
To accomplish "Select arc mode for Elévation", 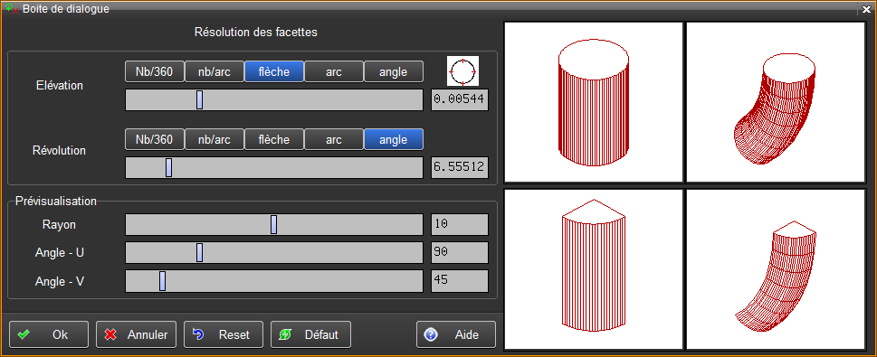I will click(334, 71).
